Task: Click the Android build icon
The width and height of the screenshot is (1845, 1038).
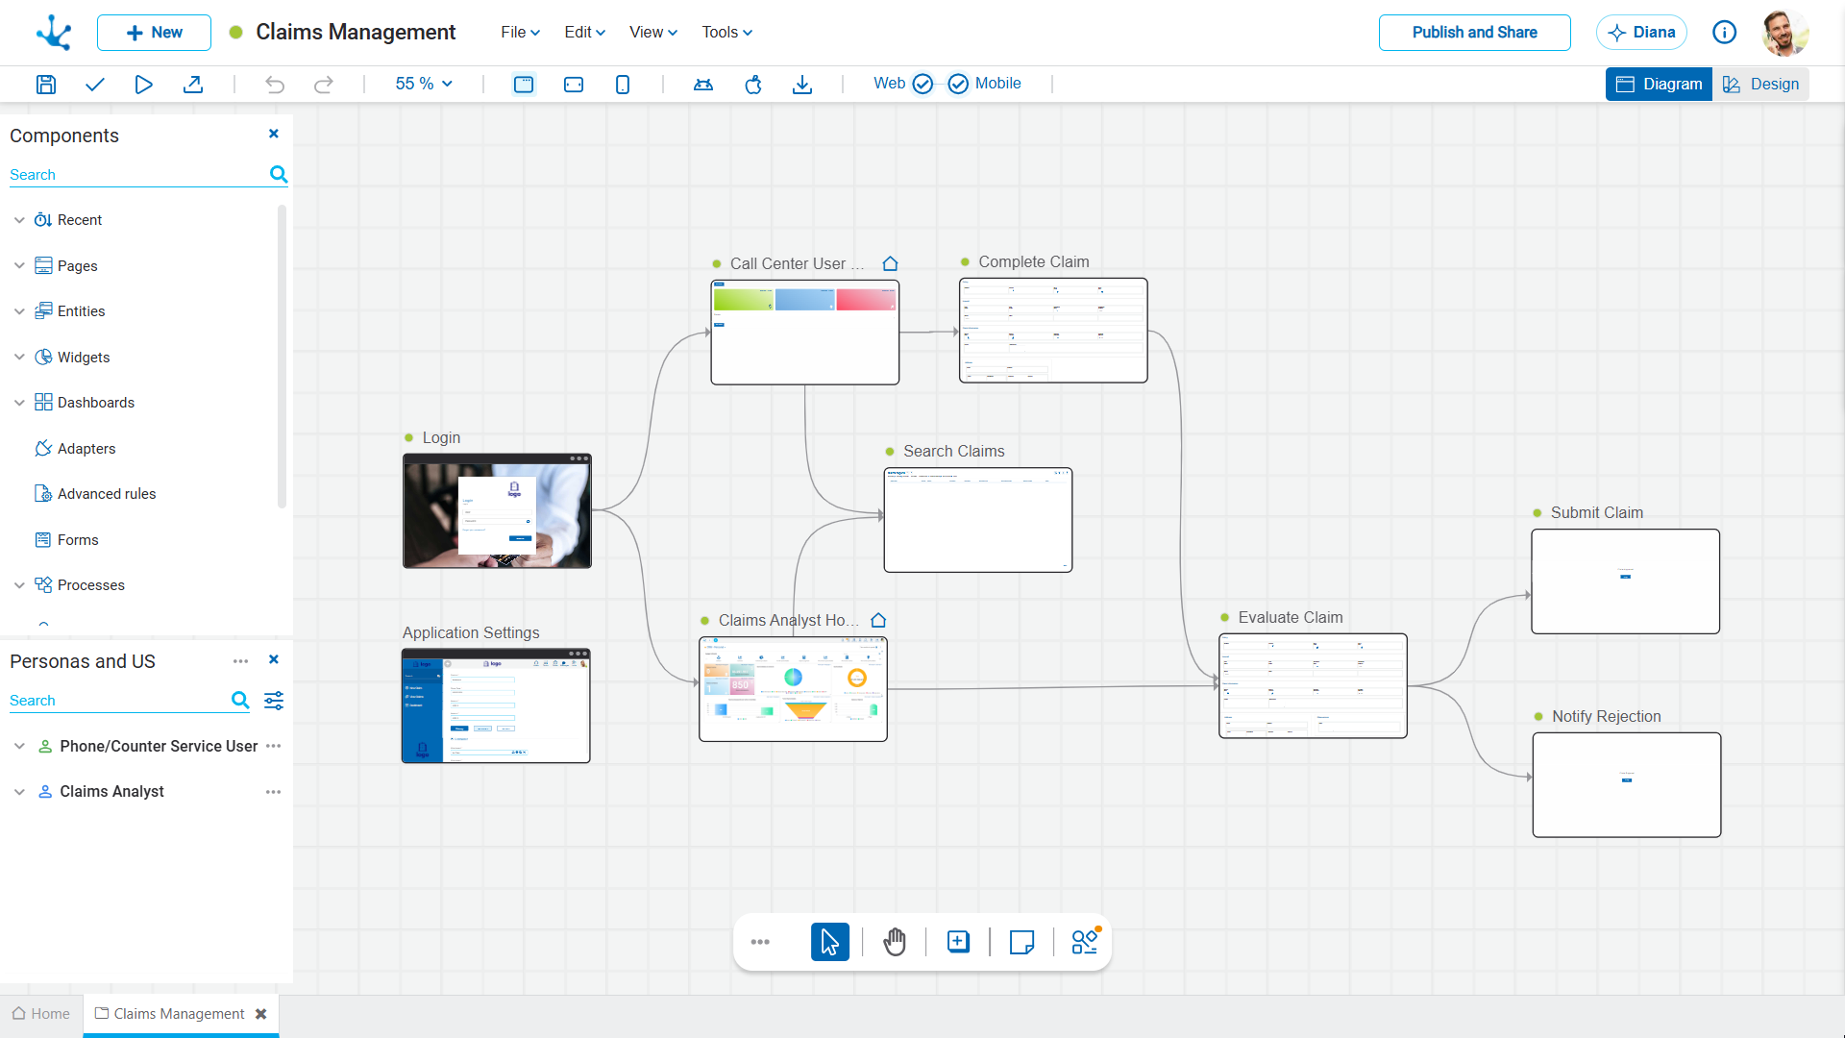Action: (x=703, y=84)
